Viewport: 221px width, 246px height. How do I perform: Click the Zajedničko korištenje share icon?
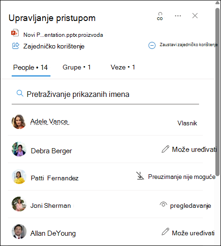16,46
